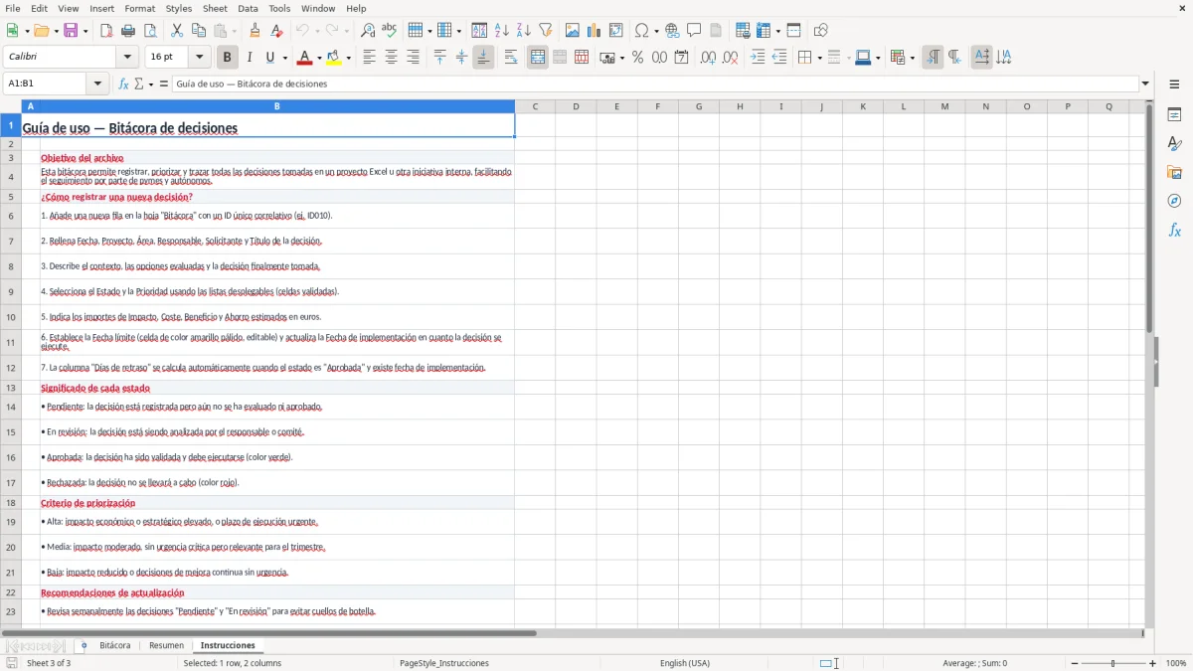Click the Insert Comment icon
Screen dimensions: 1193x671
pyautogui.click(x=694, y=31)
